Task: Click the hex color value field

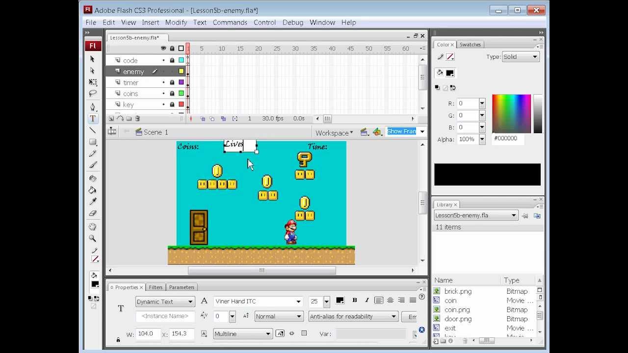Action: pos(508,139)
